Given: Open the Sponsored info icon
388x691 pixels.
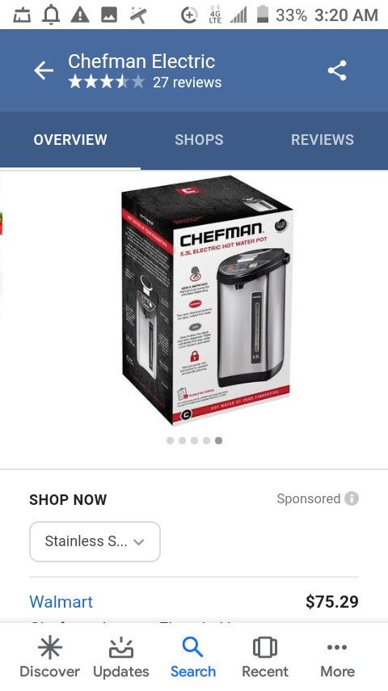Looking at the screenshot, I should point(352,498).
